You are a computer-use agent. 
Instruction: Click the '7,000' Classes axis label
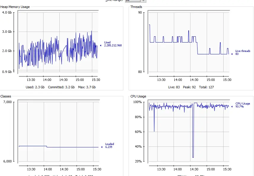(x=7, y=102)
